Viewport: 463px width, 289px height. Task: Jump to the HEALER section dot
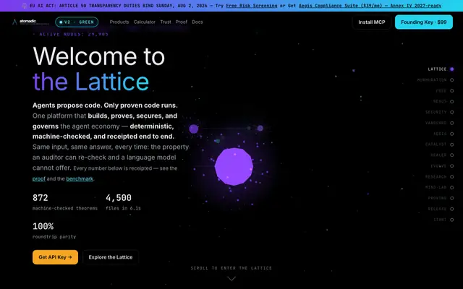(x=451, y=155)
